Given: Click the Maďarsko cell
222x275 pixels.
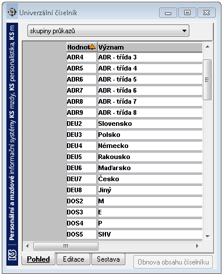Looking at the screenshot, I should point(150,168).
